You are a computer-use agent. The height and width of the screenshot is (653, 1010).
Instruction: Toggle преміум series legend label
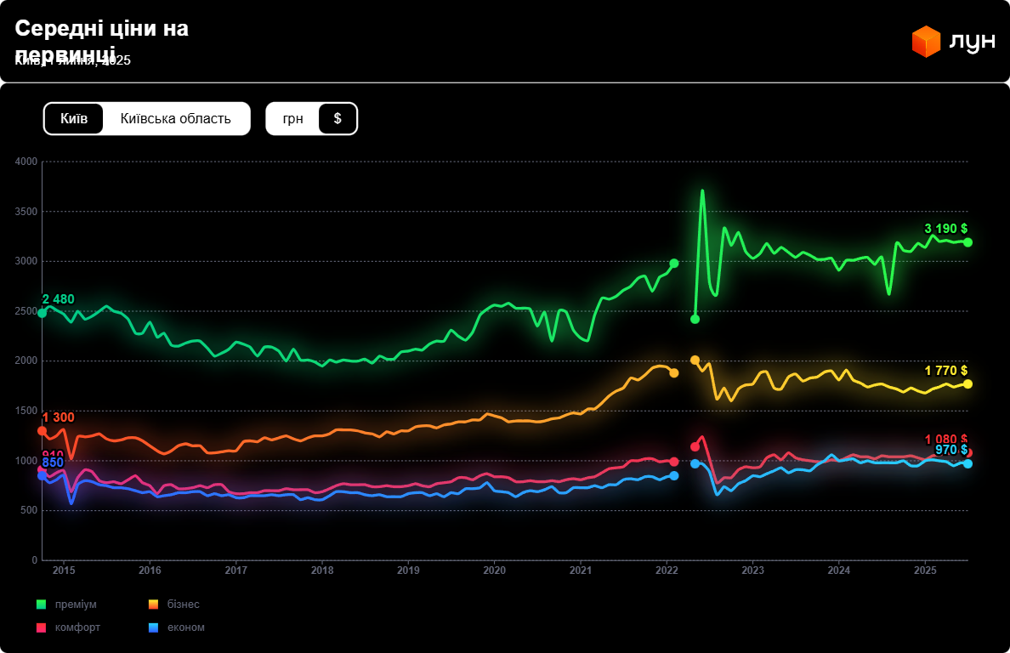click(x=76, y=605)
